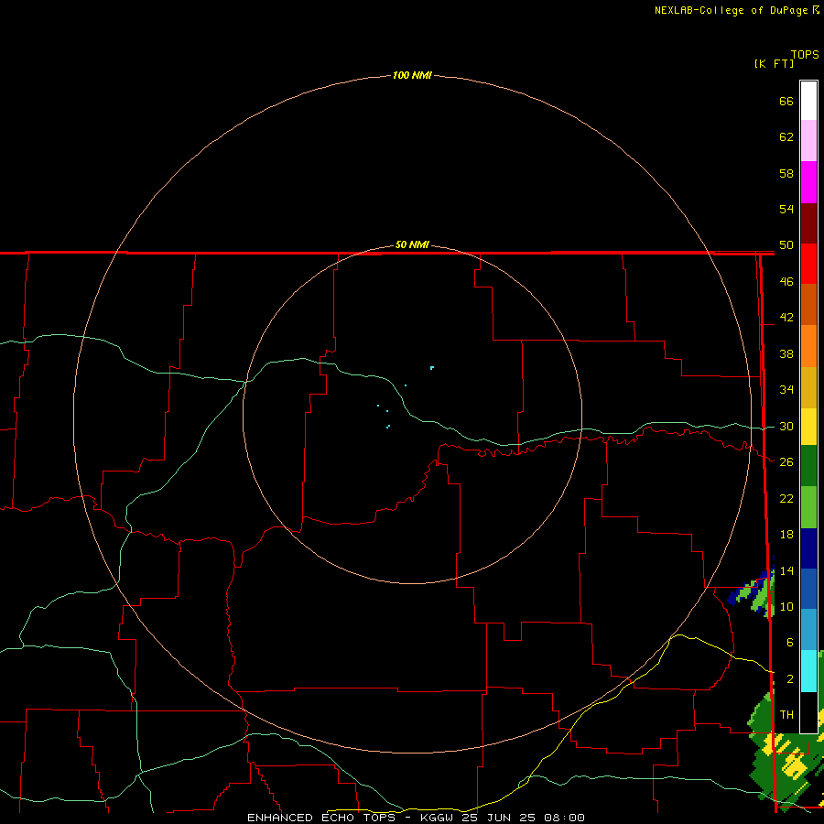Click the '100 NMI' range ring label

point(412,75)
